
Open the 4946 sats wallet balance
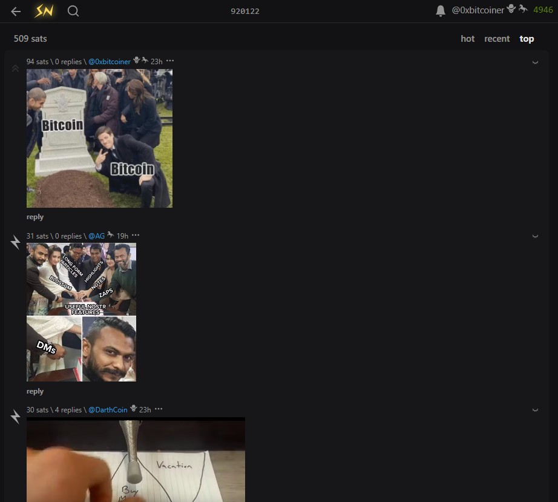coord(543,10)
